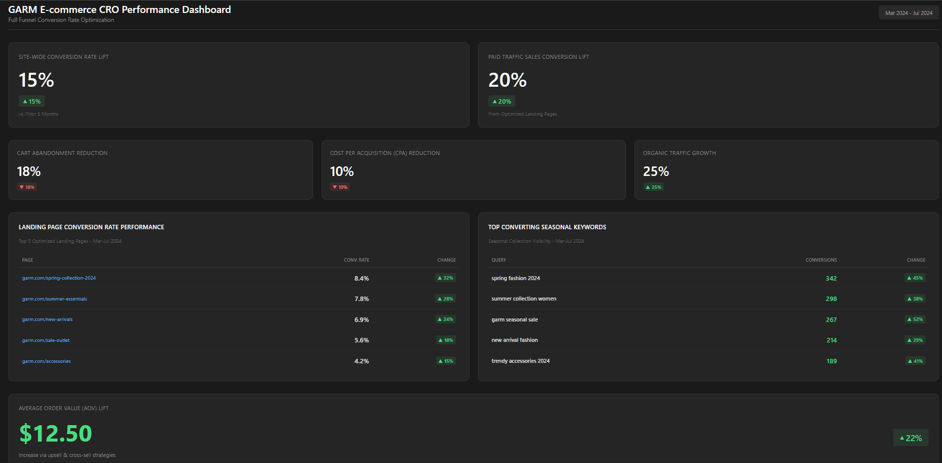Select the 'summer collection women' query row

[x=708, y=299]
